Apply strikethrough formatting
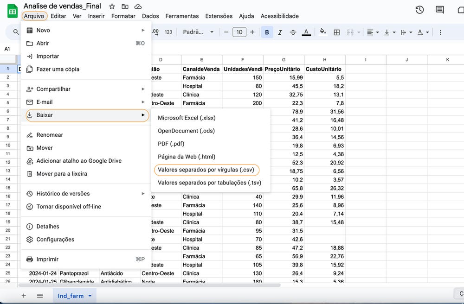The image size is (464, 304). pos(293,32)
